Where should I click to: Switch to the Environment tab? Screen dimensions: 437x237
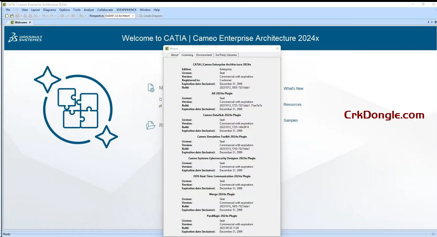(x=204, y=55)
